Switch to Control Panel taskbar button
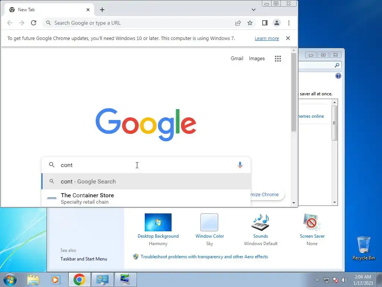Screen dimensions: 382x287 point(103,280)
